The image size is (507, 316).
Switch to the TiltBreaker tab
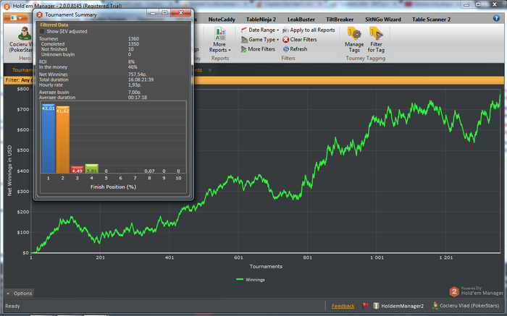[x=340, y=20]
